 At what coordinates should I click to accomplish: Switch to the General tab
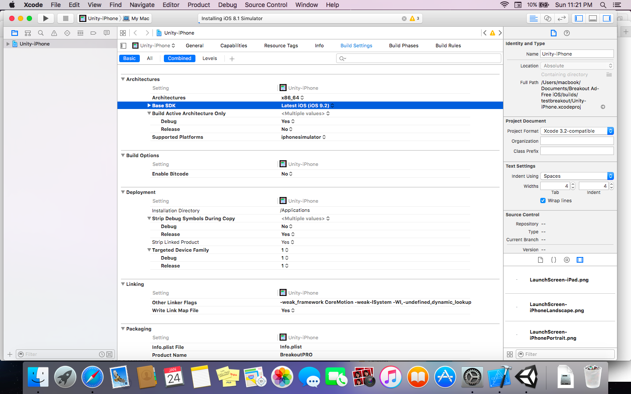(x=195, y=46)
